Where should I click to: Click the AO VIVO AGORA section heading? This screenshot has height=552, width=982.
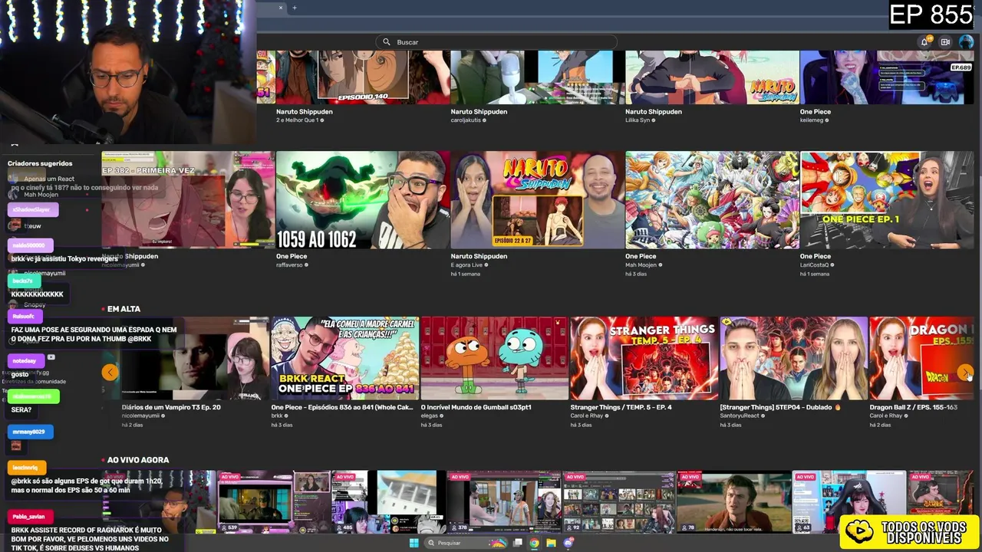coord(138,460)
